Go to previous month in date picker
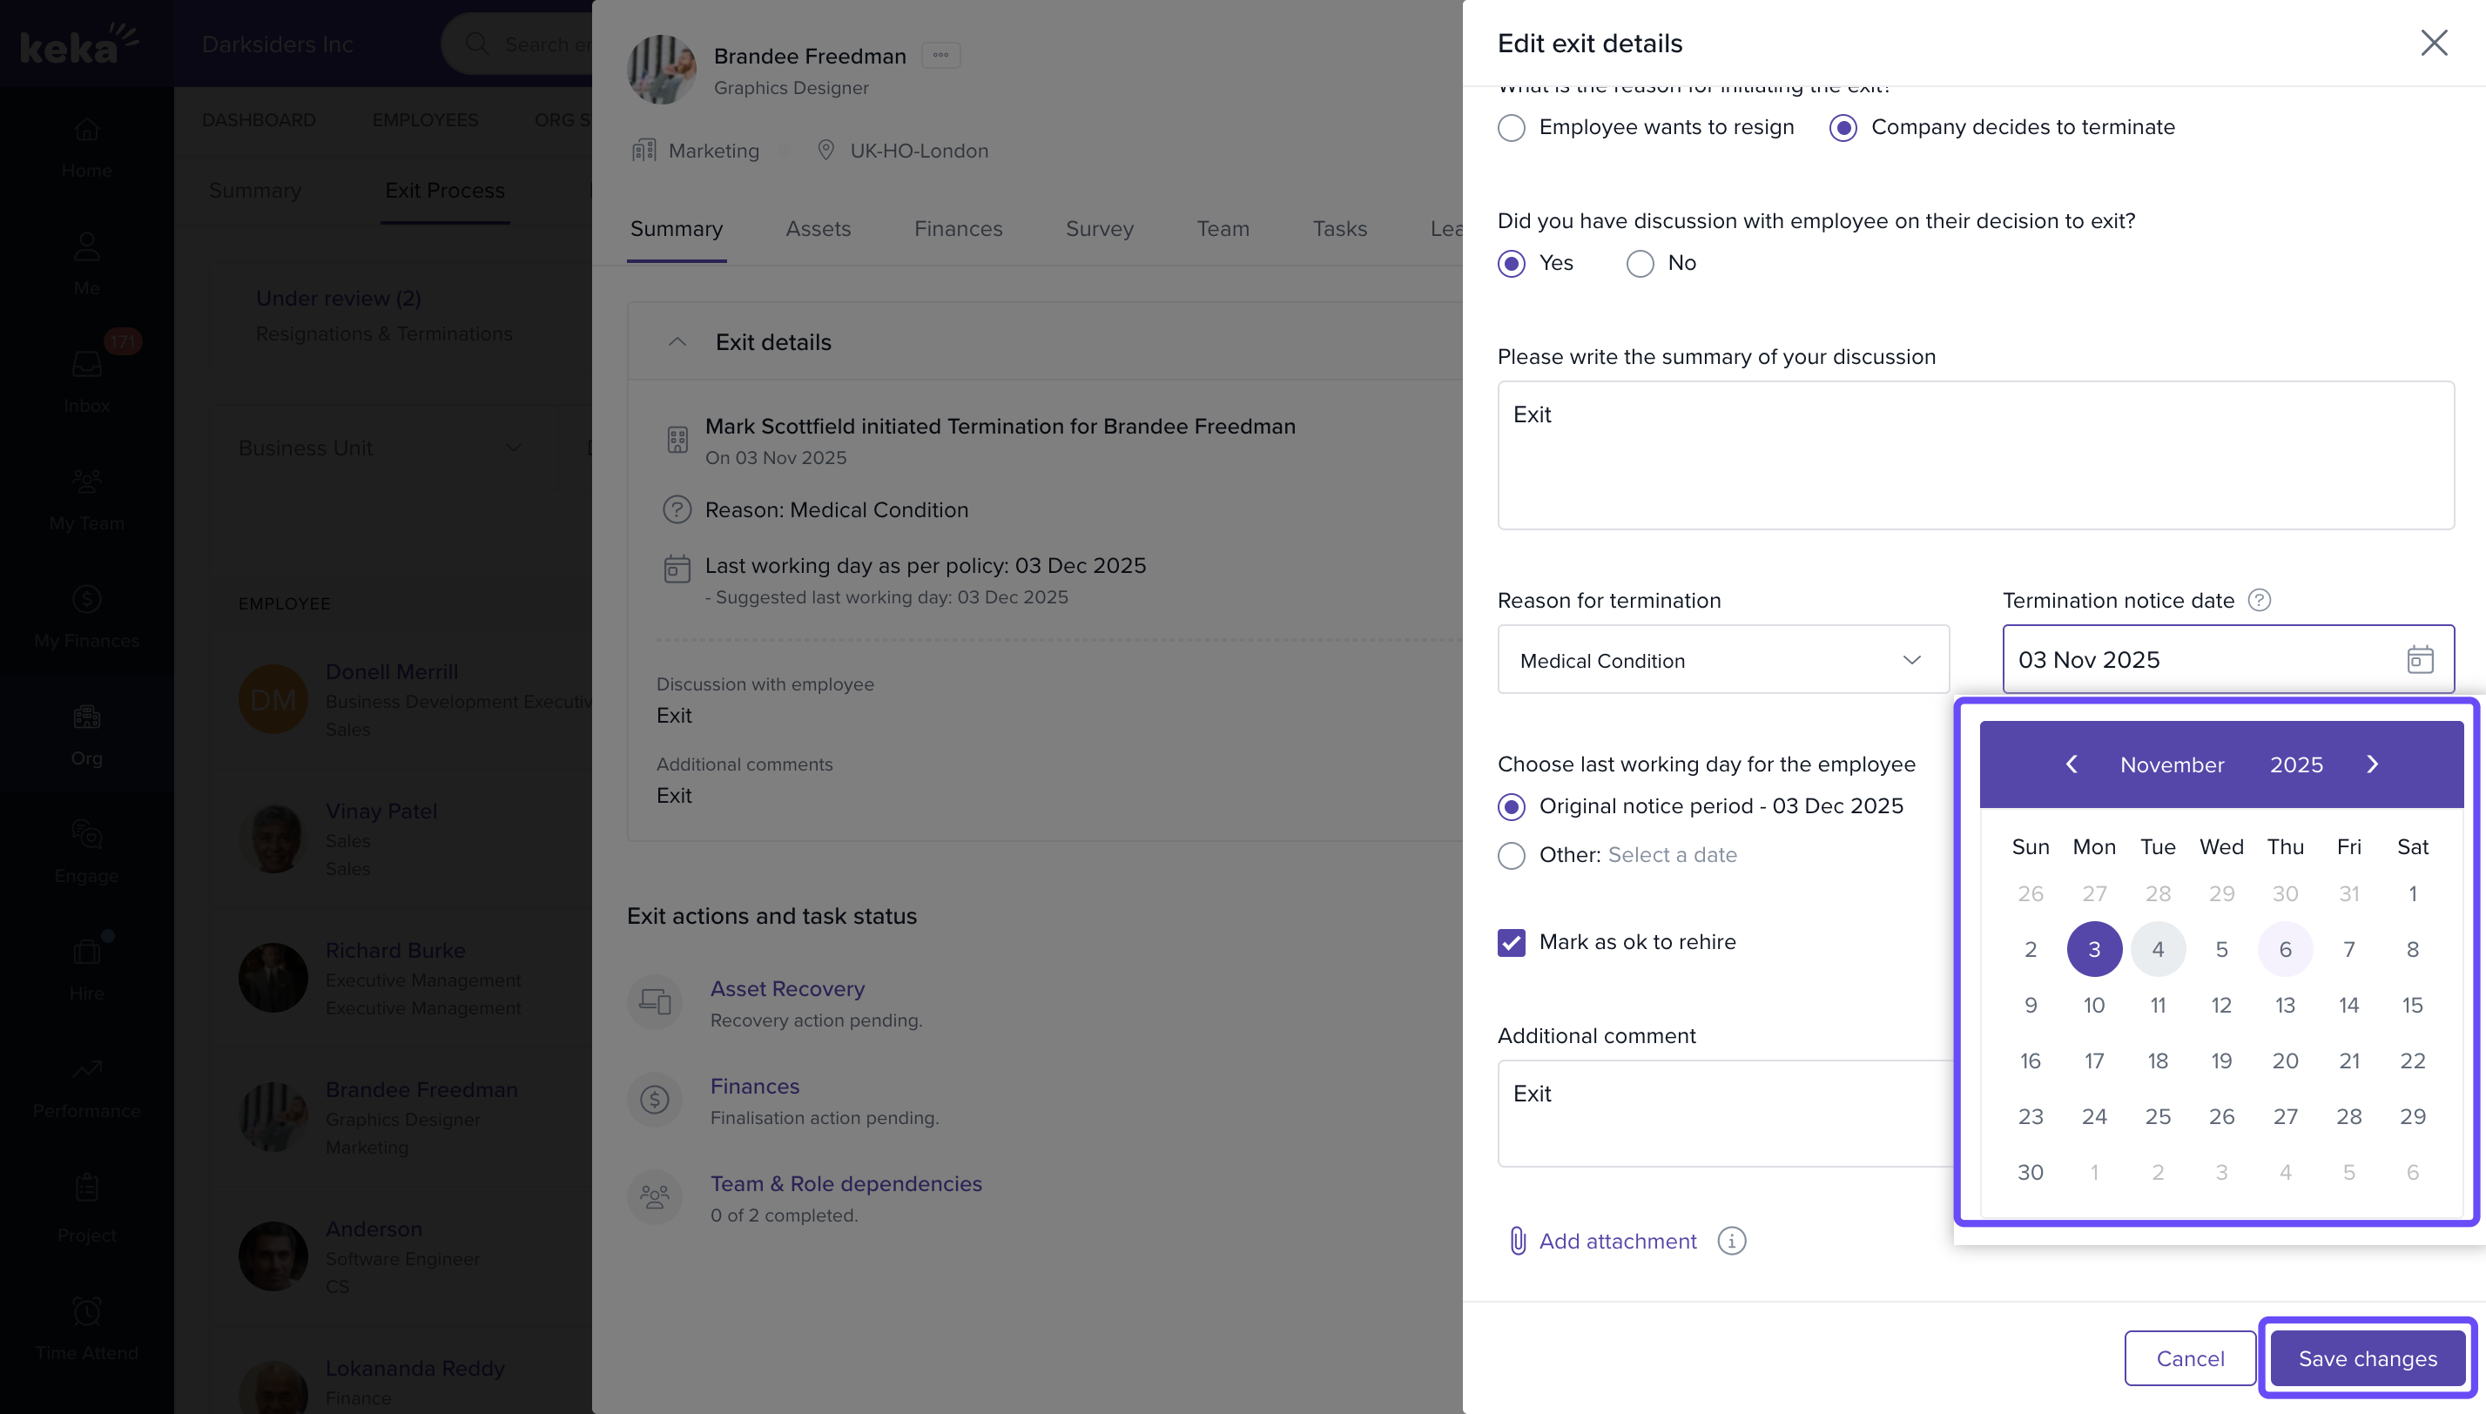This screenshot has height=1414, width=2486. click(x=2072, y=764)
